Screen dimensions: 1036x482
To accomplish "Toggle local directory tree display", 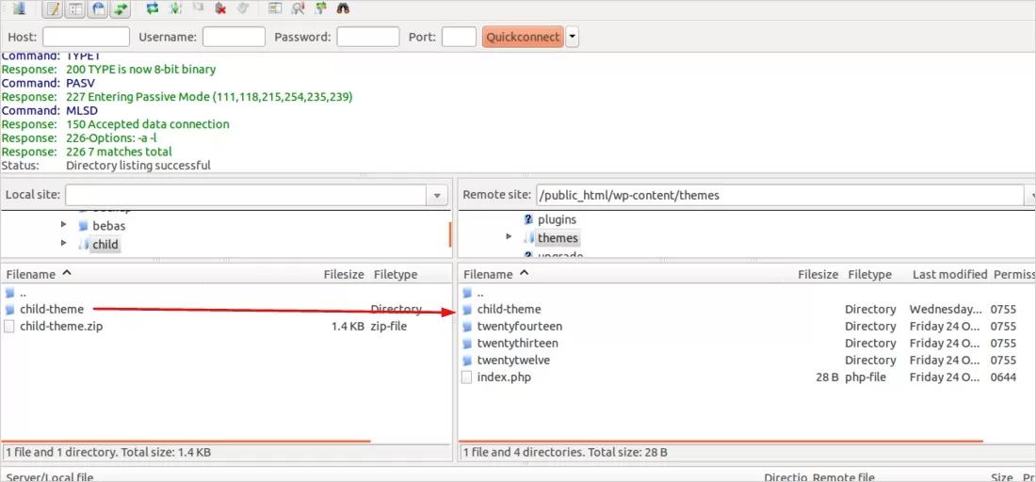I will (x=75, y=9).
